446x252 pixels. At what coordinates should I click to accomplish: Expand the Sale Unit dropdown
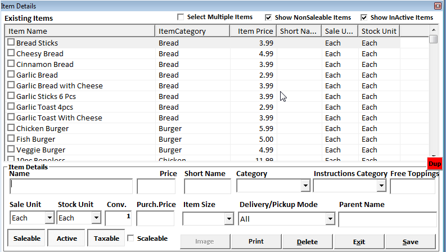click(x=49, y=218)
